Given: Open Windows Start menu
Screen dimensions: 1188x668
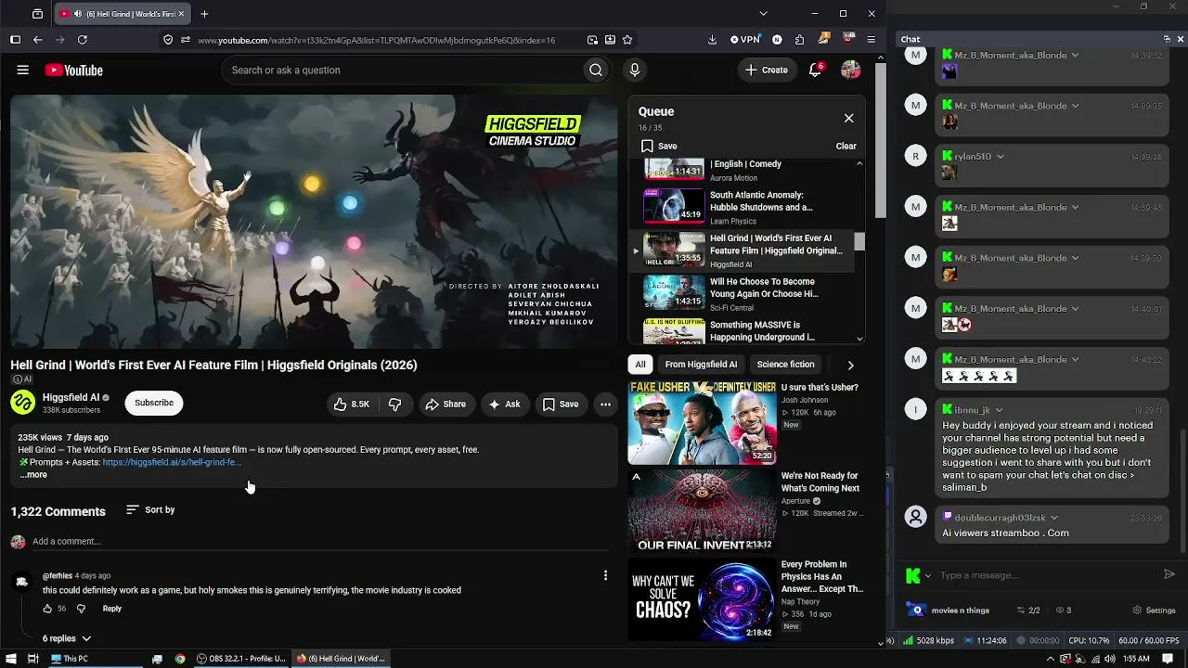Looking at the screenshot, I should [10, 659].
